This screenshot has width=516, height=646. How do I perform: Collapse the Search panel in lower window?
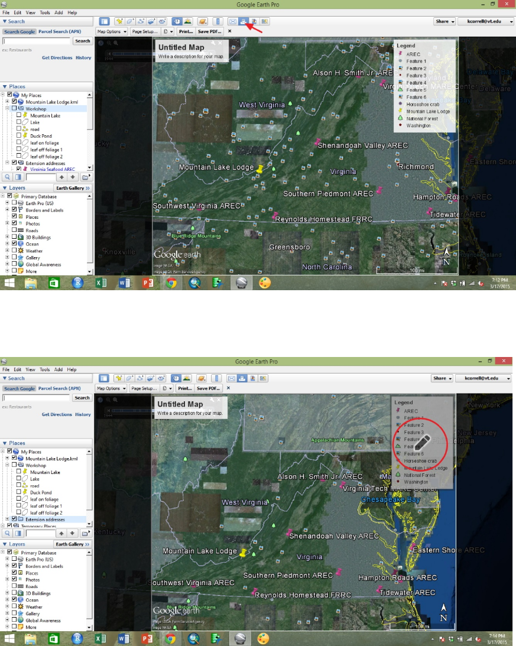(x=5, y=378)
